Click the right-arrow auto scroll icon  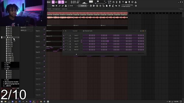coord(56,6)
